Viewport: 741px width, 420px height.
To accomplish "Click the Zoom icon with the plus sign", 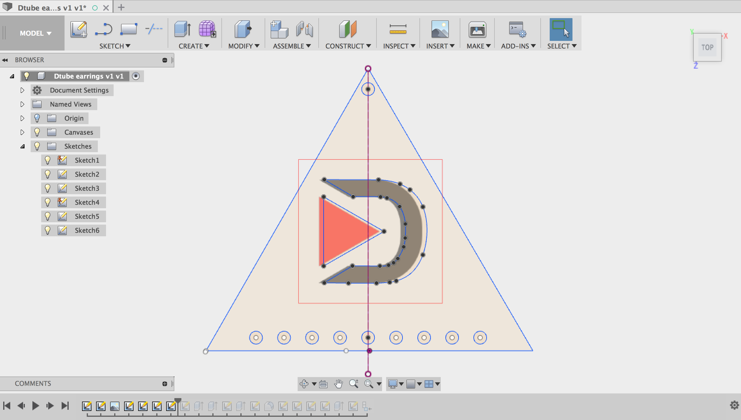I will click(x=354, y=383).
